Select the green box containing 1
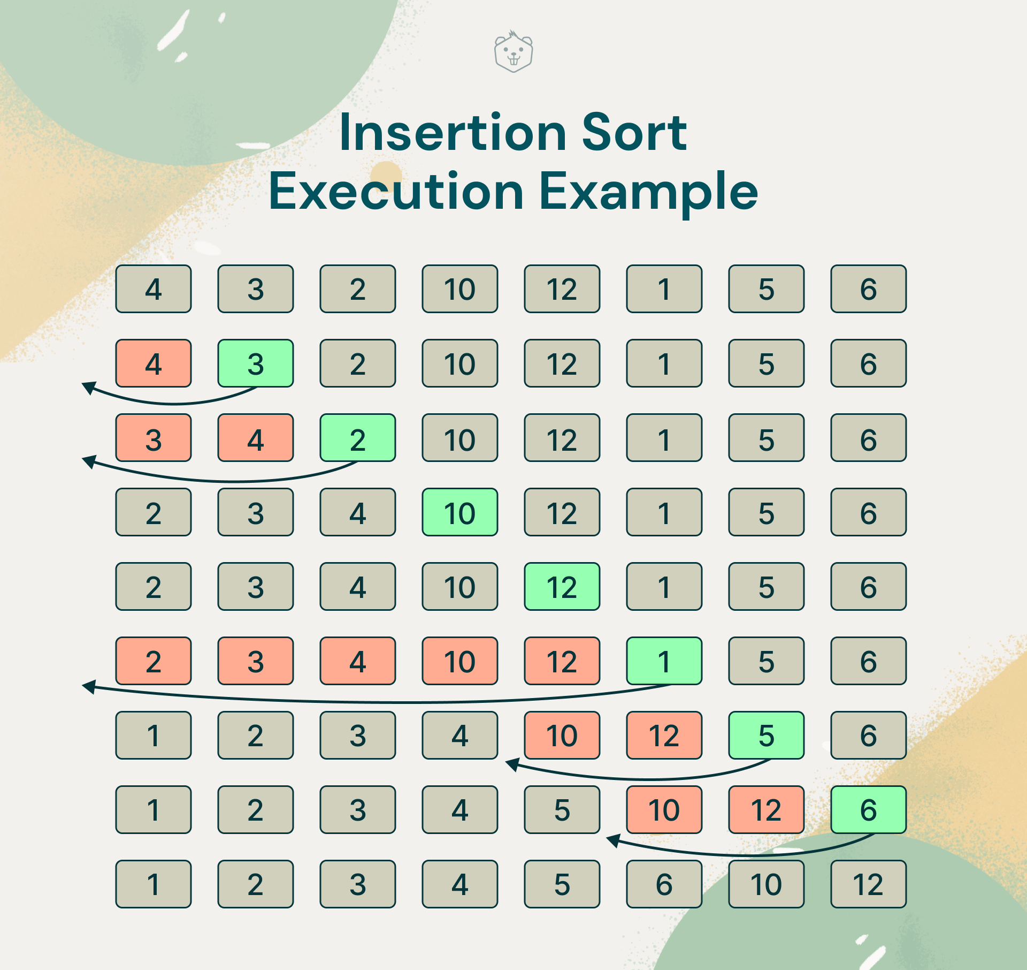The height and width of the screenshot is (970, 1027). 664,661
